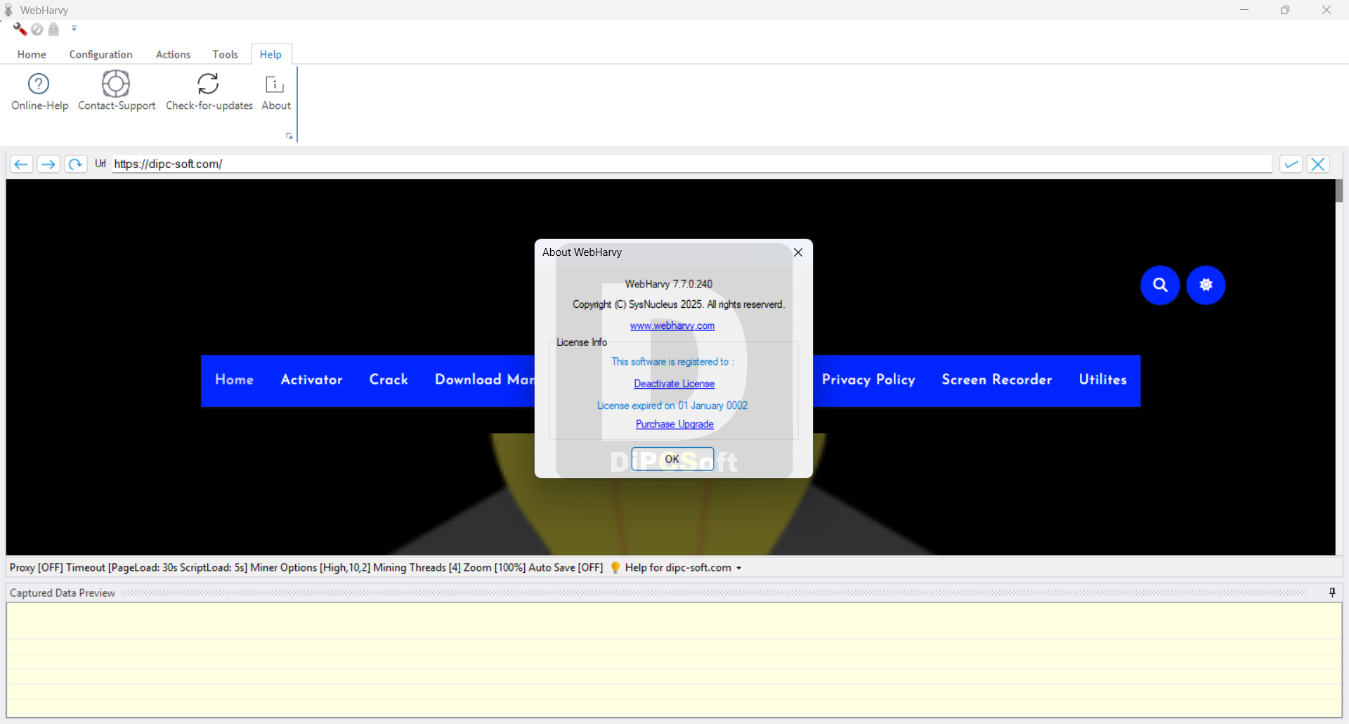Close the About WebHarvy dialog
The image size is (1349, 724).
(798, 252)
